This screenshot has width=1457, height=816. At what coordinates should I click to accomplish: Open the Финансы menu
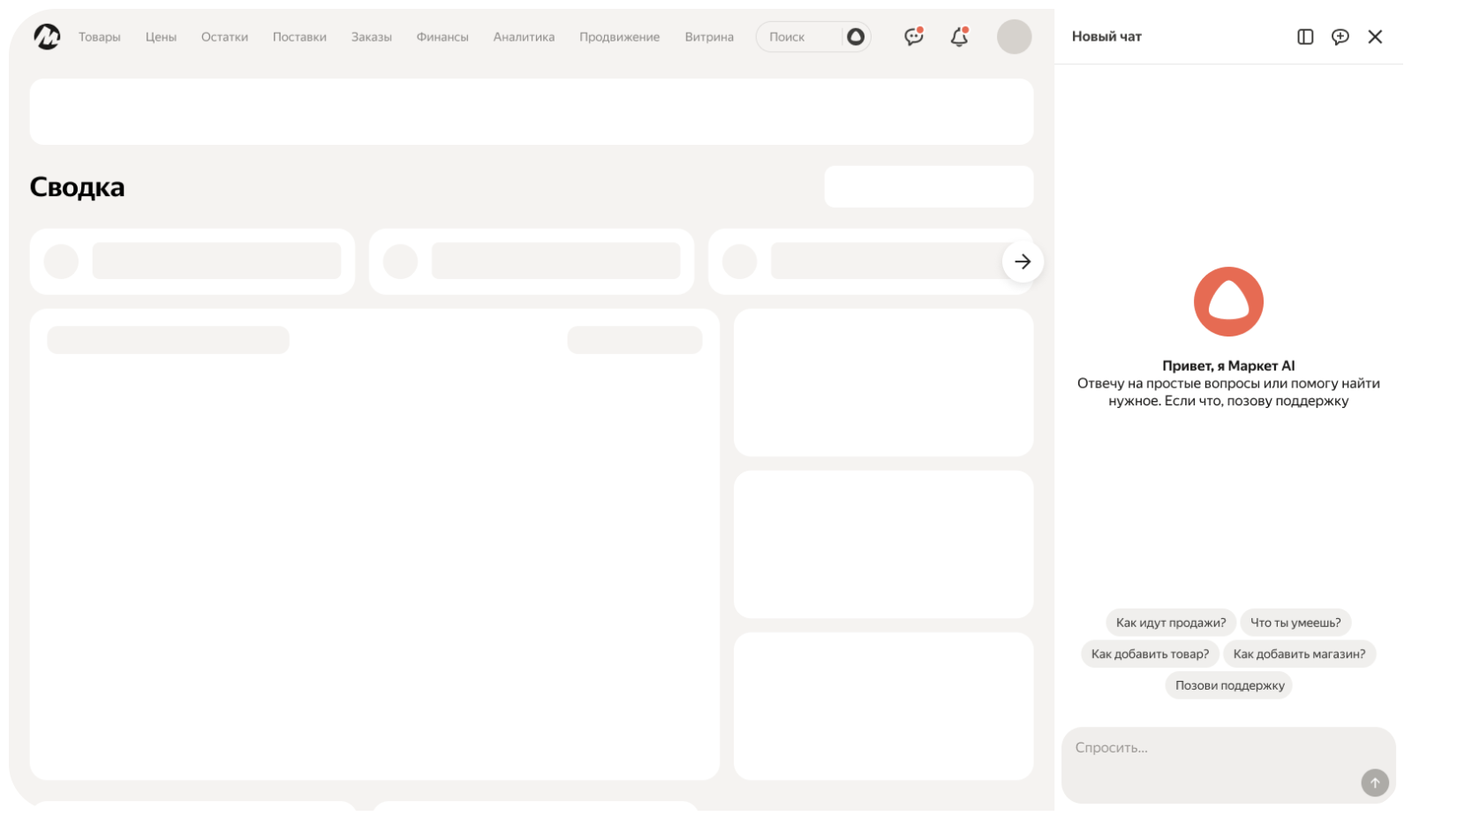[x=442, y=37]
